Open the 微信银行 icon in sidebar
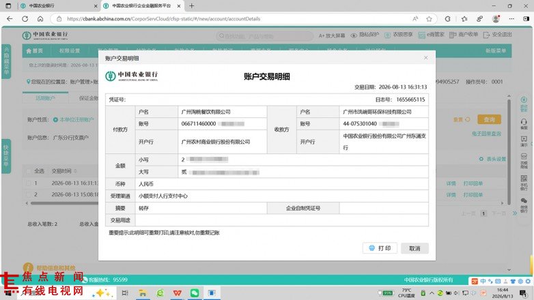Screen dimensions: 534x300 (524, 205)
